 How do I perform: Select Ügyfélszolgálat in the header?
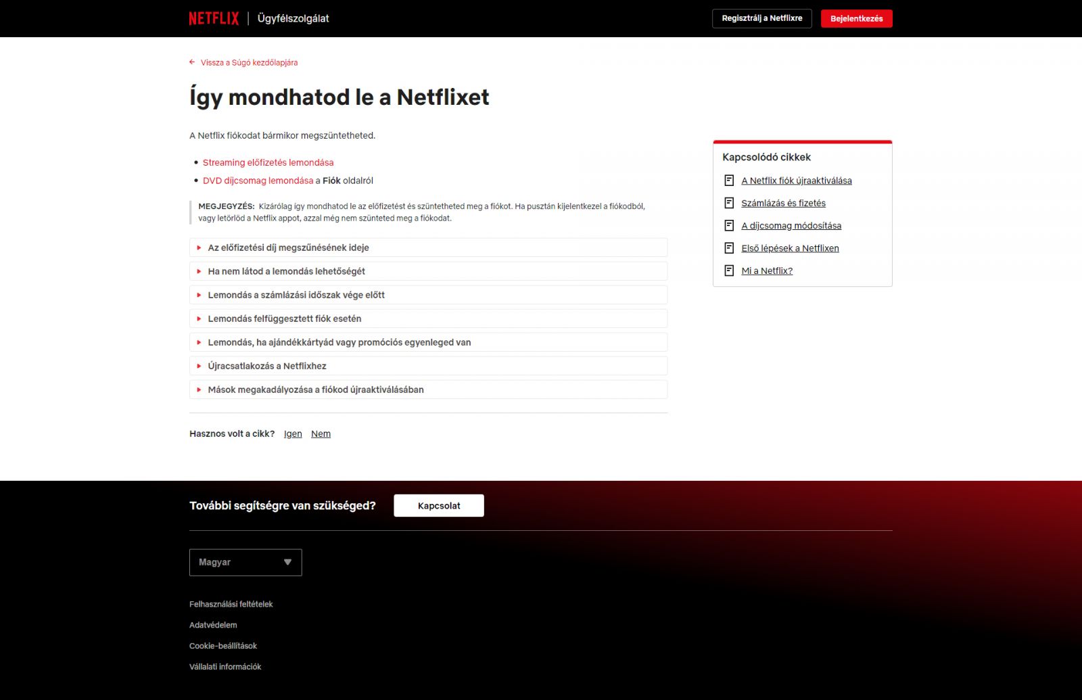[292, 18]
